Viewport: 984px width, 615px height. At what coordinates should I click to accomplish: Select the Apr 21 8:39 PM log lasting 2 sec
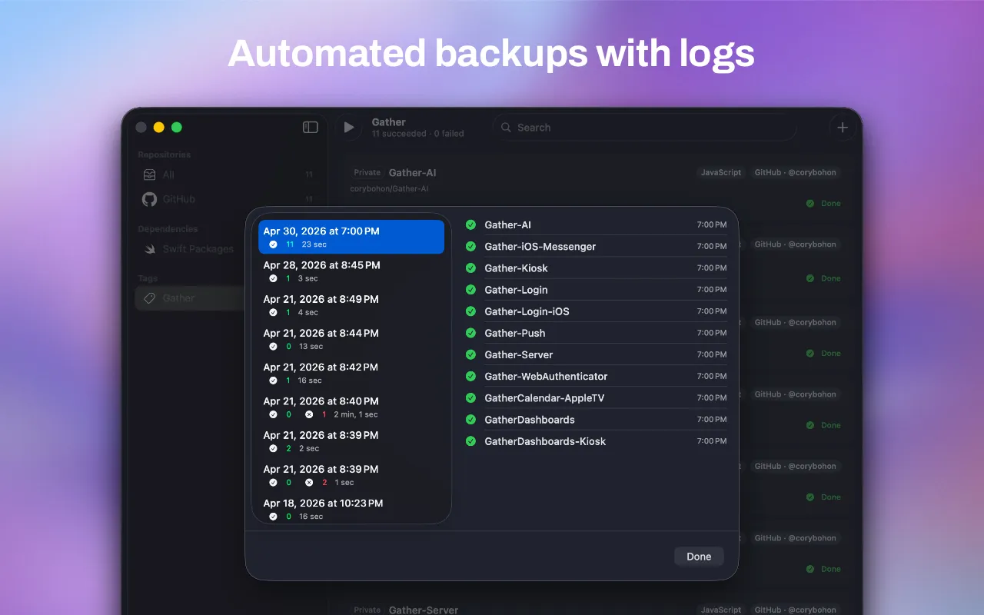point(351,440)
